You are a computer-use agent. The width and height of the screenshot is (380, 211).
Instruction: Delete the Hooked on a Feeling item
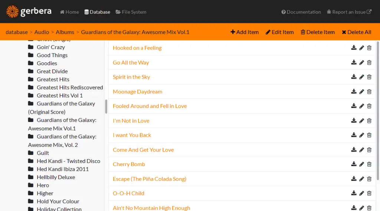(x=369, y=48)
